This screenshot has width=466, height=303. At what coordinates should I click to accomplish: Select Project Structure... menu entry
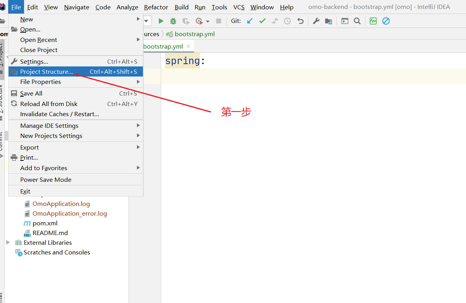point(76,71)
